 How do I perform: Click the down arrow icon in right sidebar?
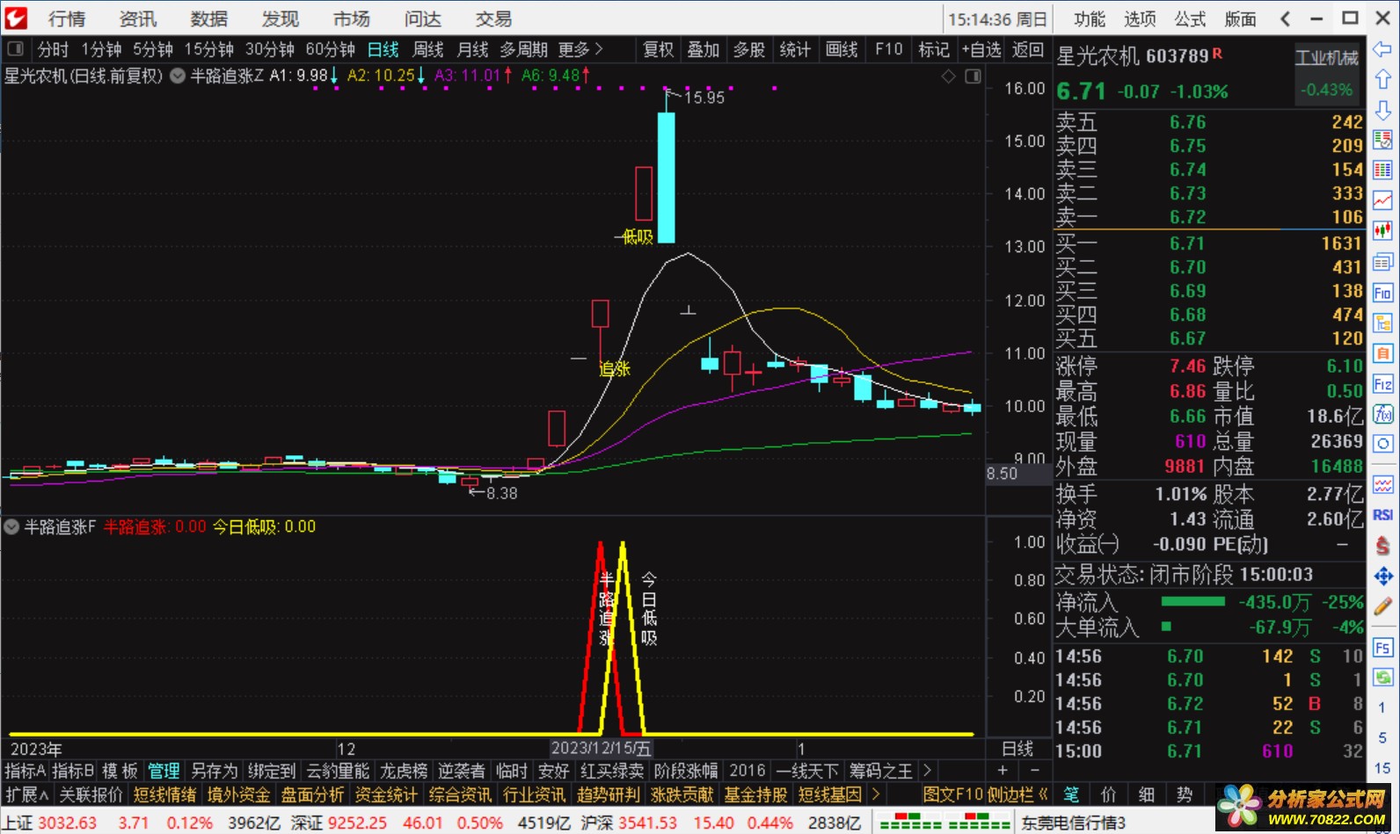1382,109
